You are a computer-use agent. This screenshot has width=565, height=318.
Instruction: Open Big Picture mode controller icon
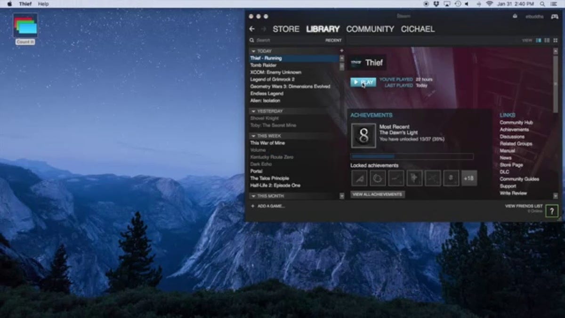tap(555, 16)
